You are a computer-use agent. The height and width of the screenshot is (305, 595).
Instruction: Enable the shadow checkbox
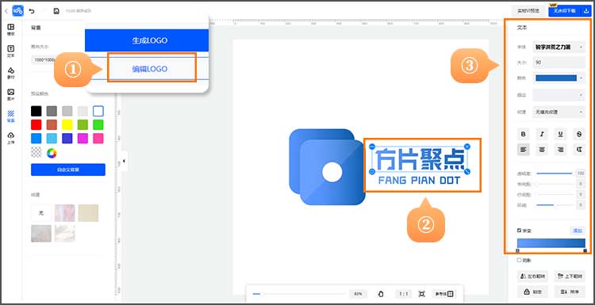(519, 260)
